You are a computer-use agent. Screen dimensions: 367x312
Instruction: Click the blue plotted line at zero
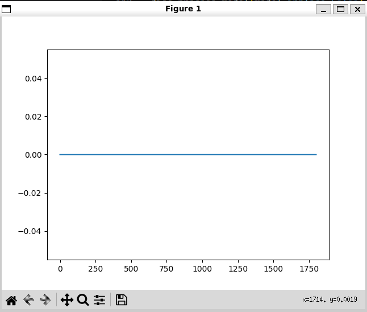(x=188, y=154)
